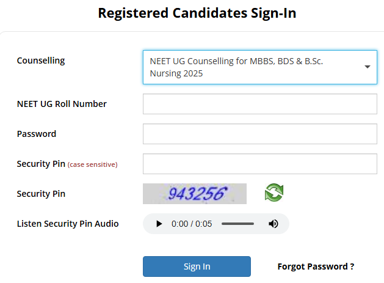The height and width of the screenshot is (283, 384).
Task: Click the audio time display 0:00 / 0:05
Action: point(192,224)
